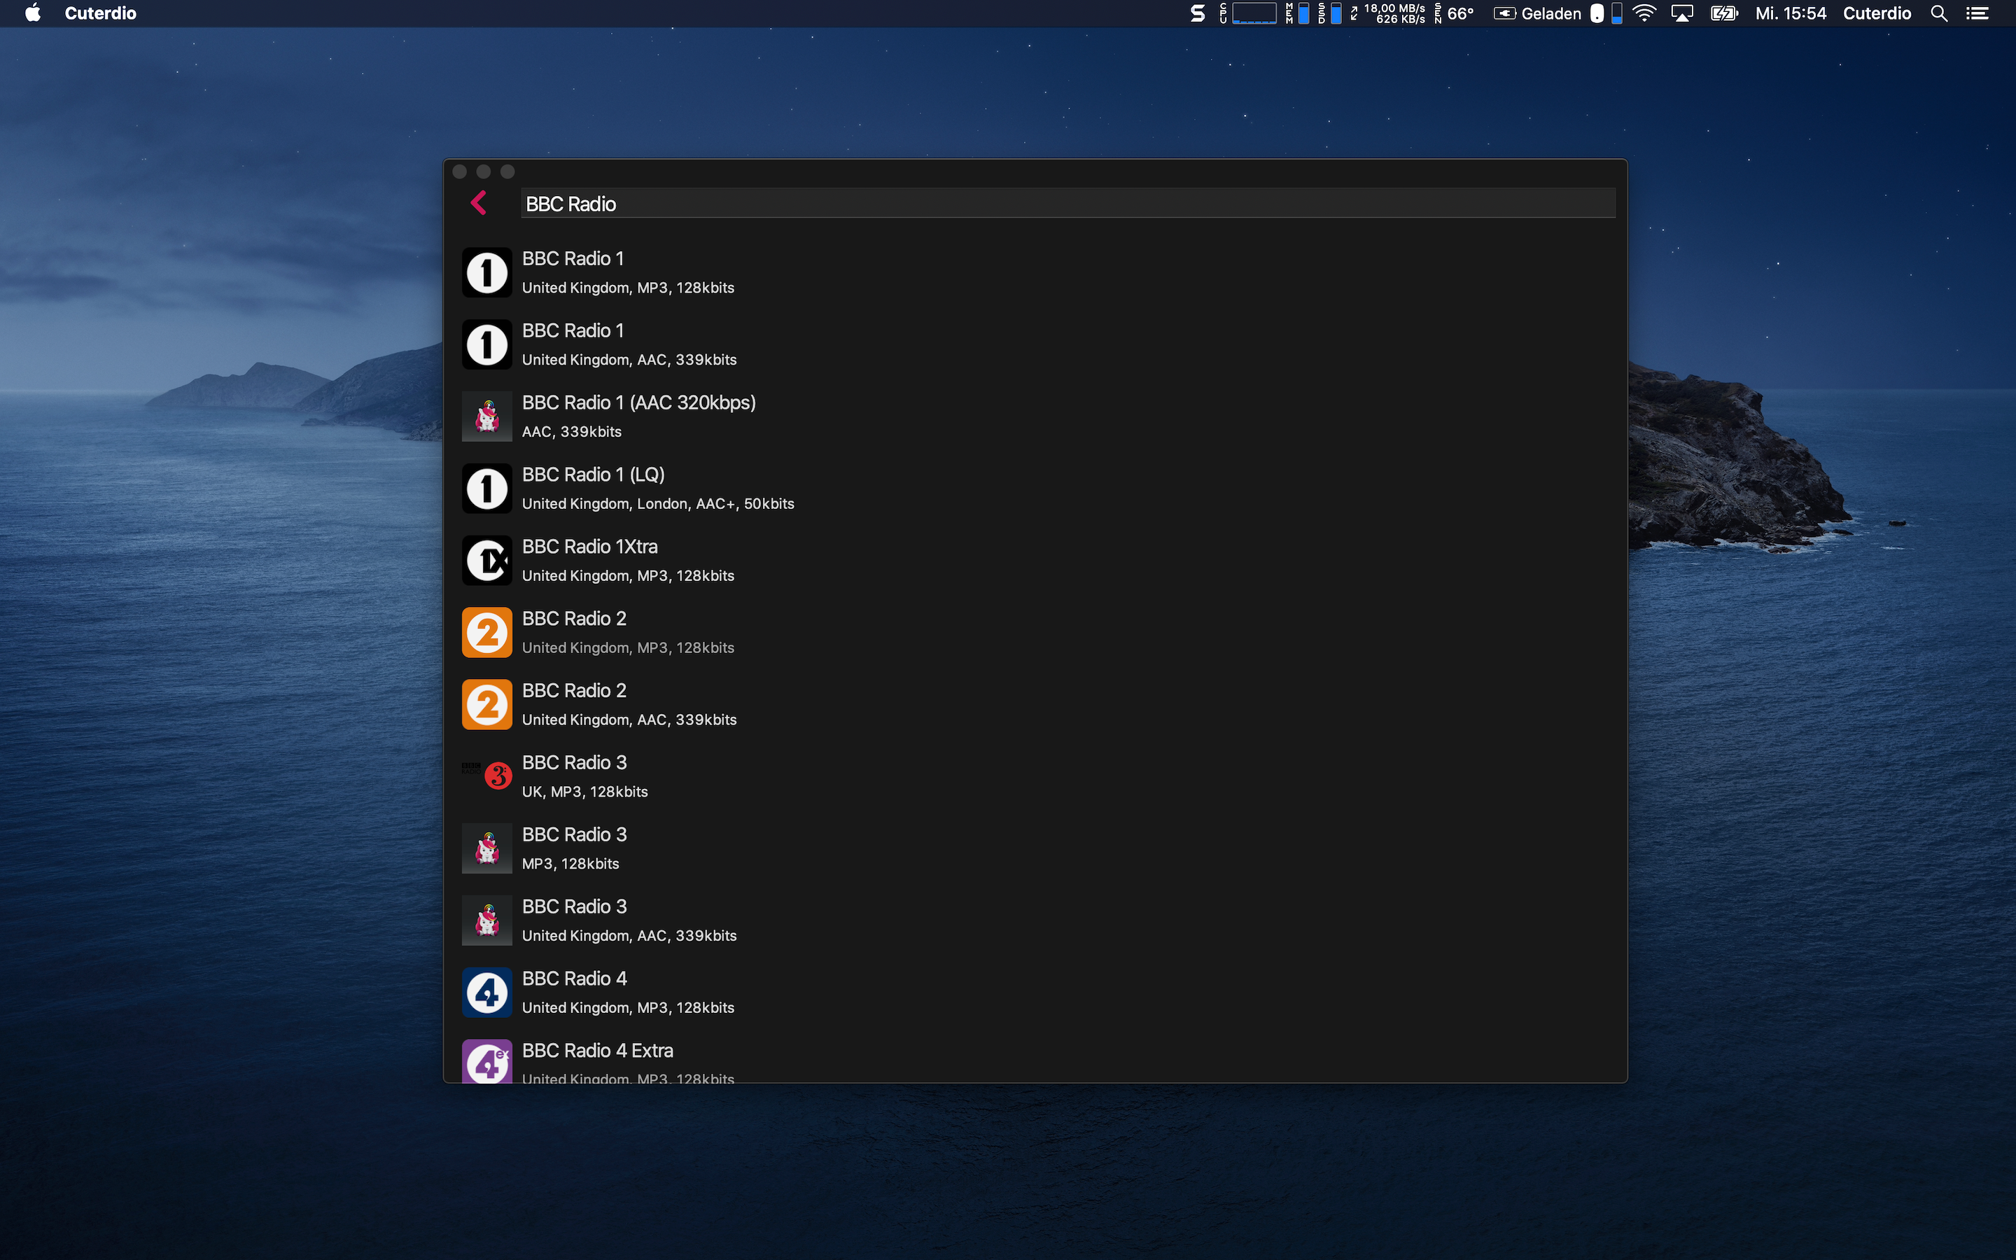Play station titled BBC Radio 4
The width and height of the screenshot is (2016, 1260).
pos(574,979)
